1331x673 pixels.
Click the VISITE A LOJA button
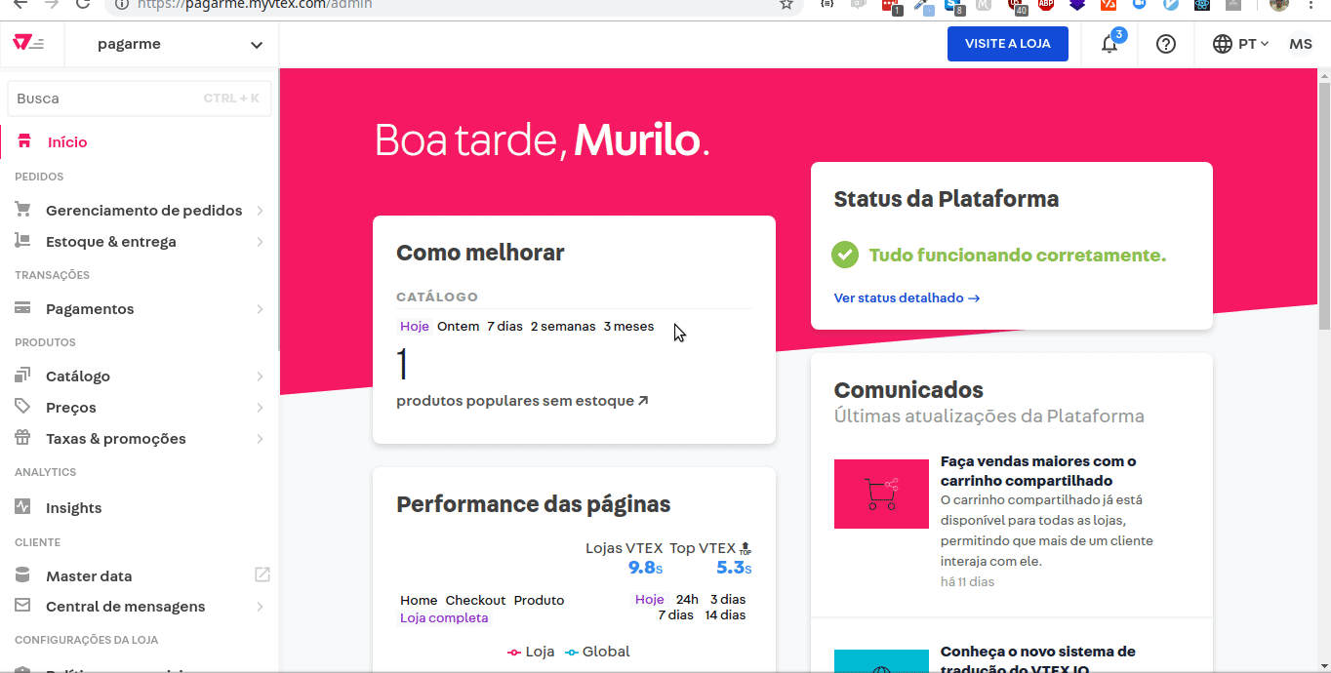click(x=1007, y=44)
